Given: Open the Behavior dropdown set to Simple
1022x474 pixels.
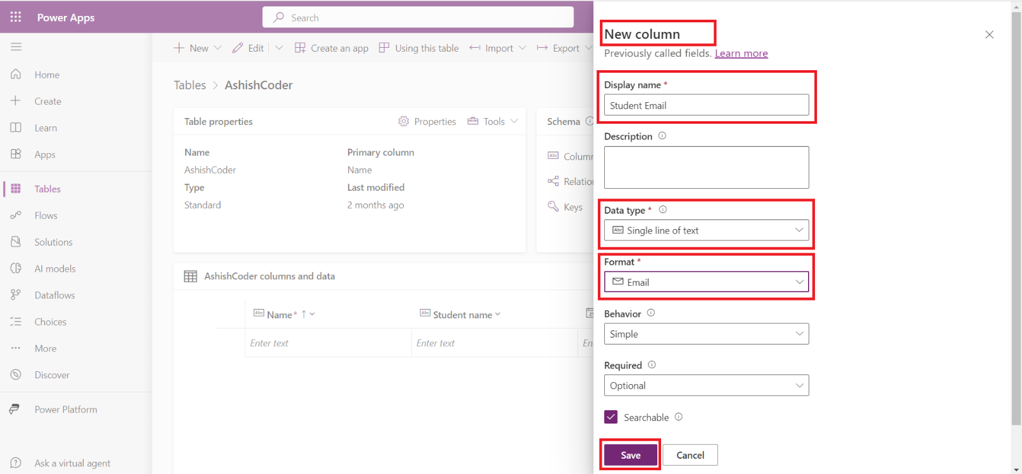Looking at the screenshot, I should [706, 334].
